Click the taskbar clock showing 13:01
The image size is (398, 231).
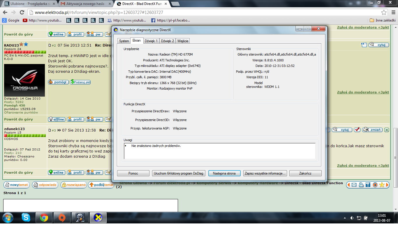[x=381, y=218]
